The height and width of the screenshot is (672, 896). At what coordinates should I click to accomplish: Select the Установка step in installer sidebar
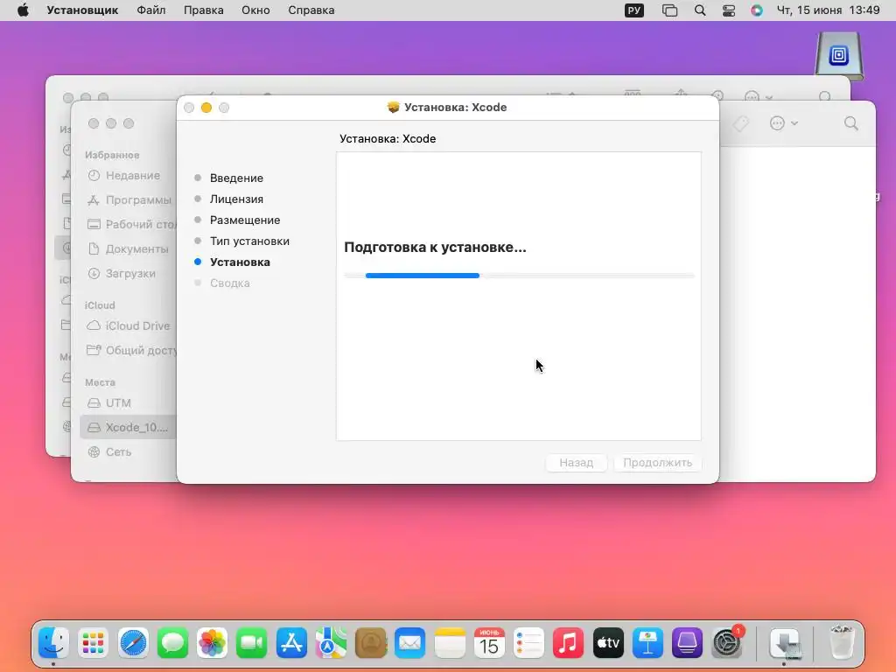point(240,262)
